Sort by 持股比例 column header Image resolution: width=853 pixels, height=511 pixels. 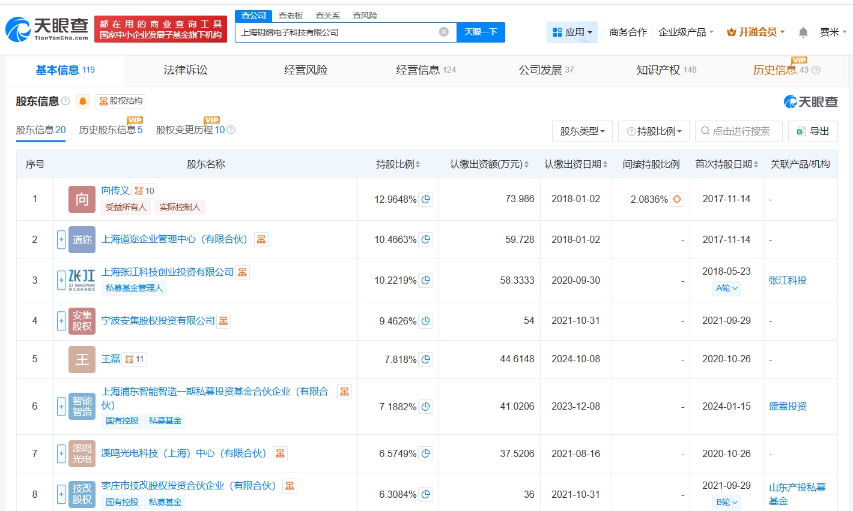398,164
